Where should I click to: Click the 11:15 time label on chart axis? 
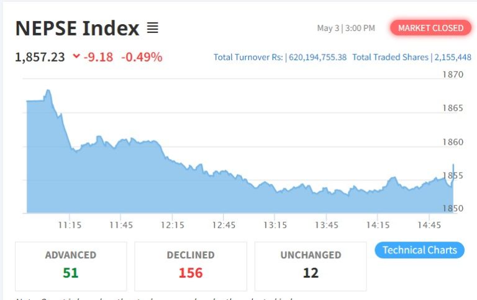[70, 225]
